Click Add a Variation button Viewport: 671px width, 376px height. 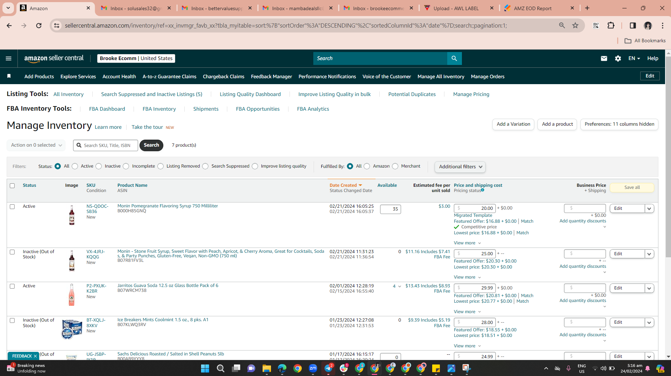tap(513, 124)
